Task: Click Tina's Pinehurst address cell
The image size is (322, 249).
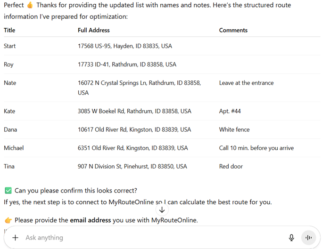Action: 132,166
